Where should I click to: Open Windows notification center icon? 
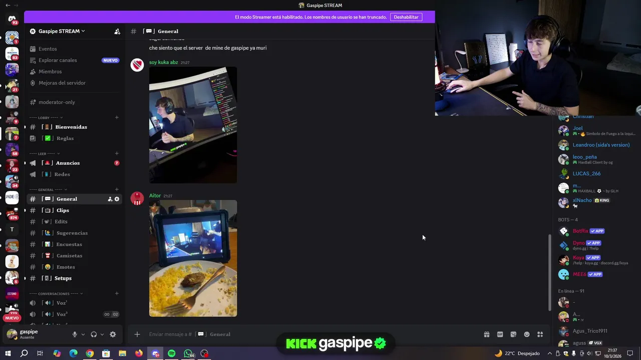630,353
